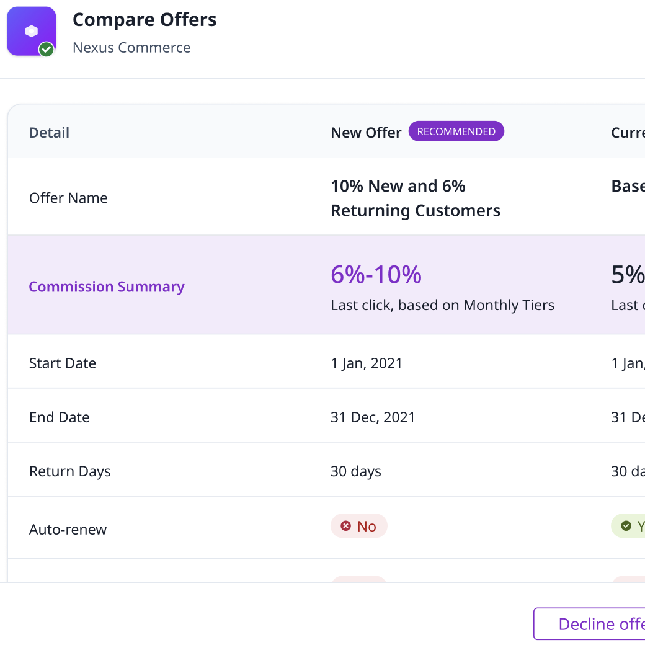
Task: Click the Return Days row label
Action: pos(69,471)
